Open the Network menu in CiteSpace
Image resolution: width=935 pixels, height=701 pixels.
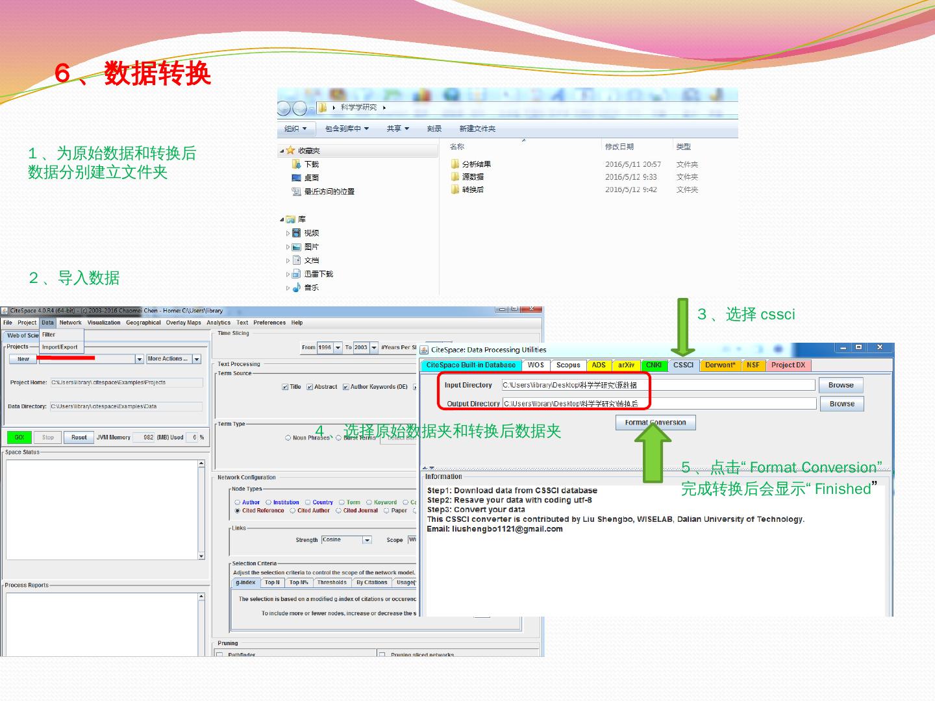tap(71, 323)
